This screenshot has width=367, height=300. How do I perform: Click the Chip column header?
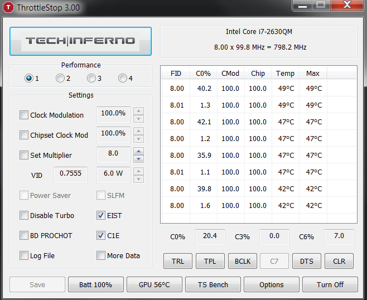pyautogui.click(x=258, y=74)
